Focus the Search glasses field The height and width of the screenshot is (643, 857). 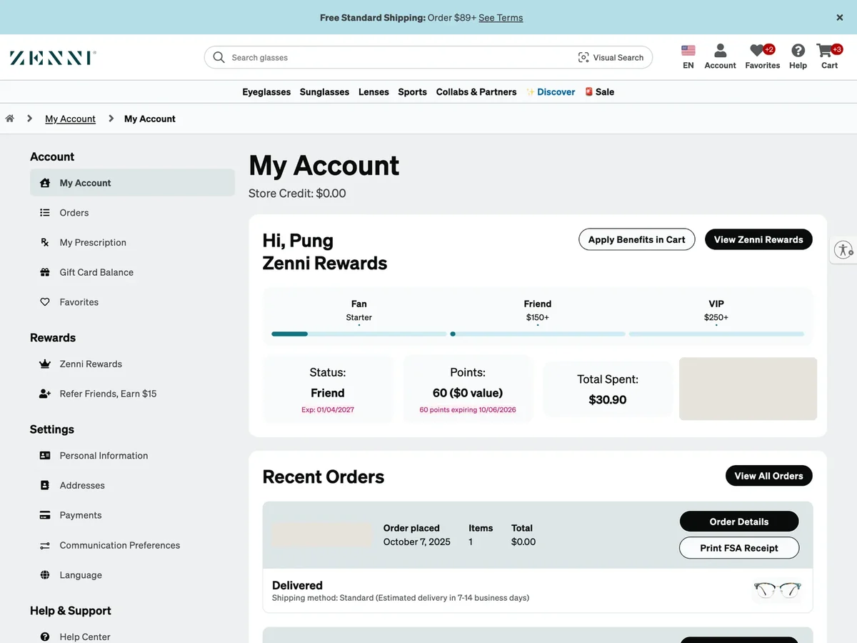(400, 57)
